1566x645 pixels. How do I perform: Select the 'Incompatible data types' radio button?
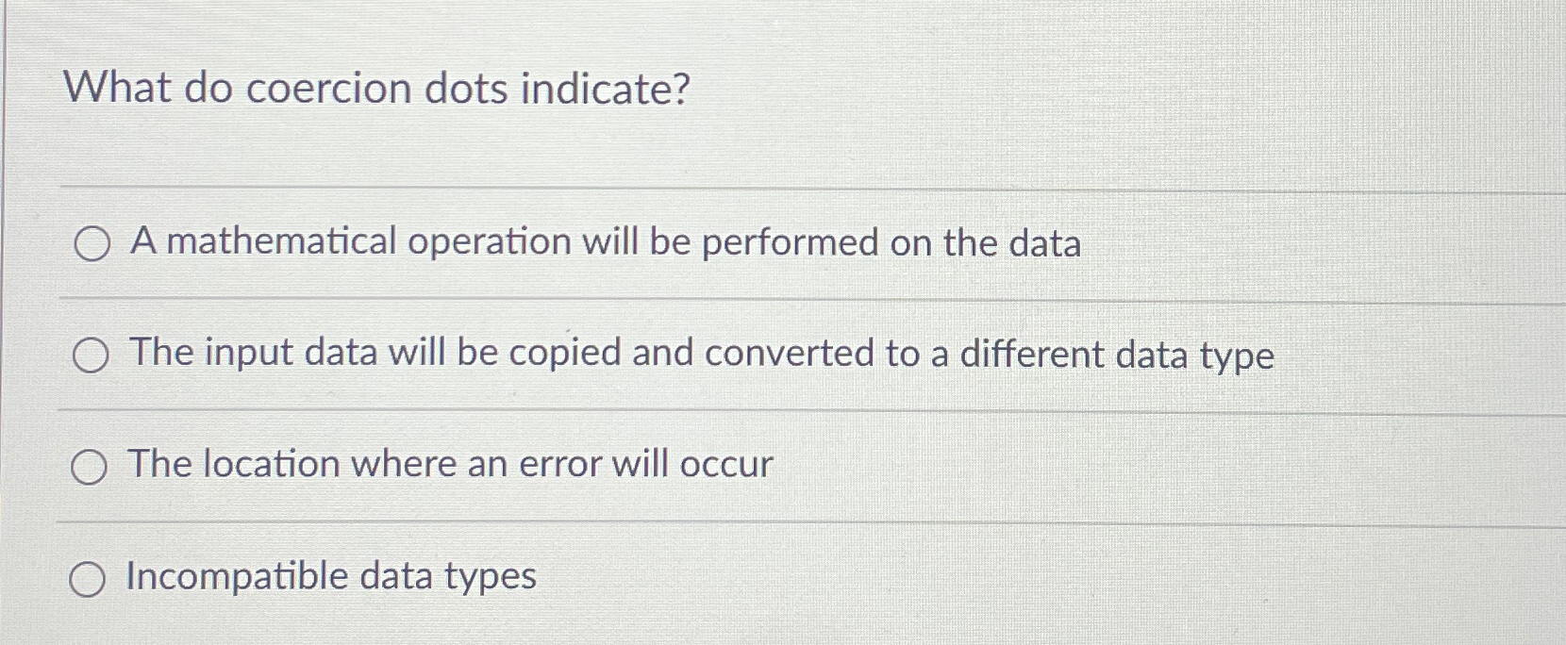[x=90, y=577]
